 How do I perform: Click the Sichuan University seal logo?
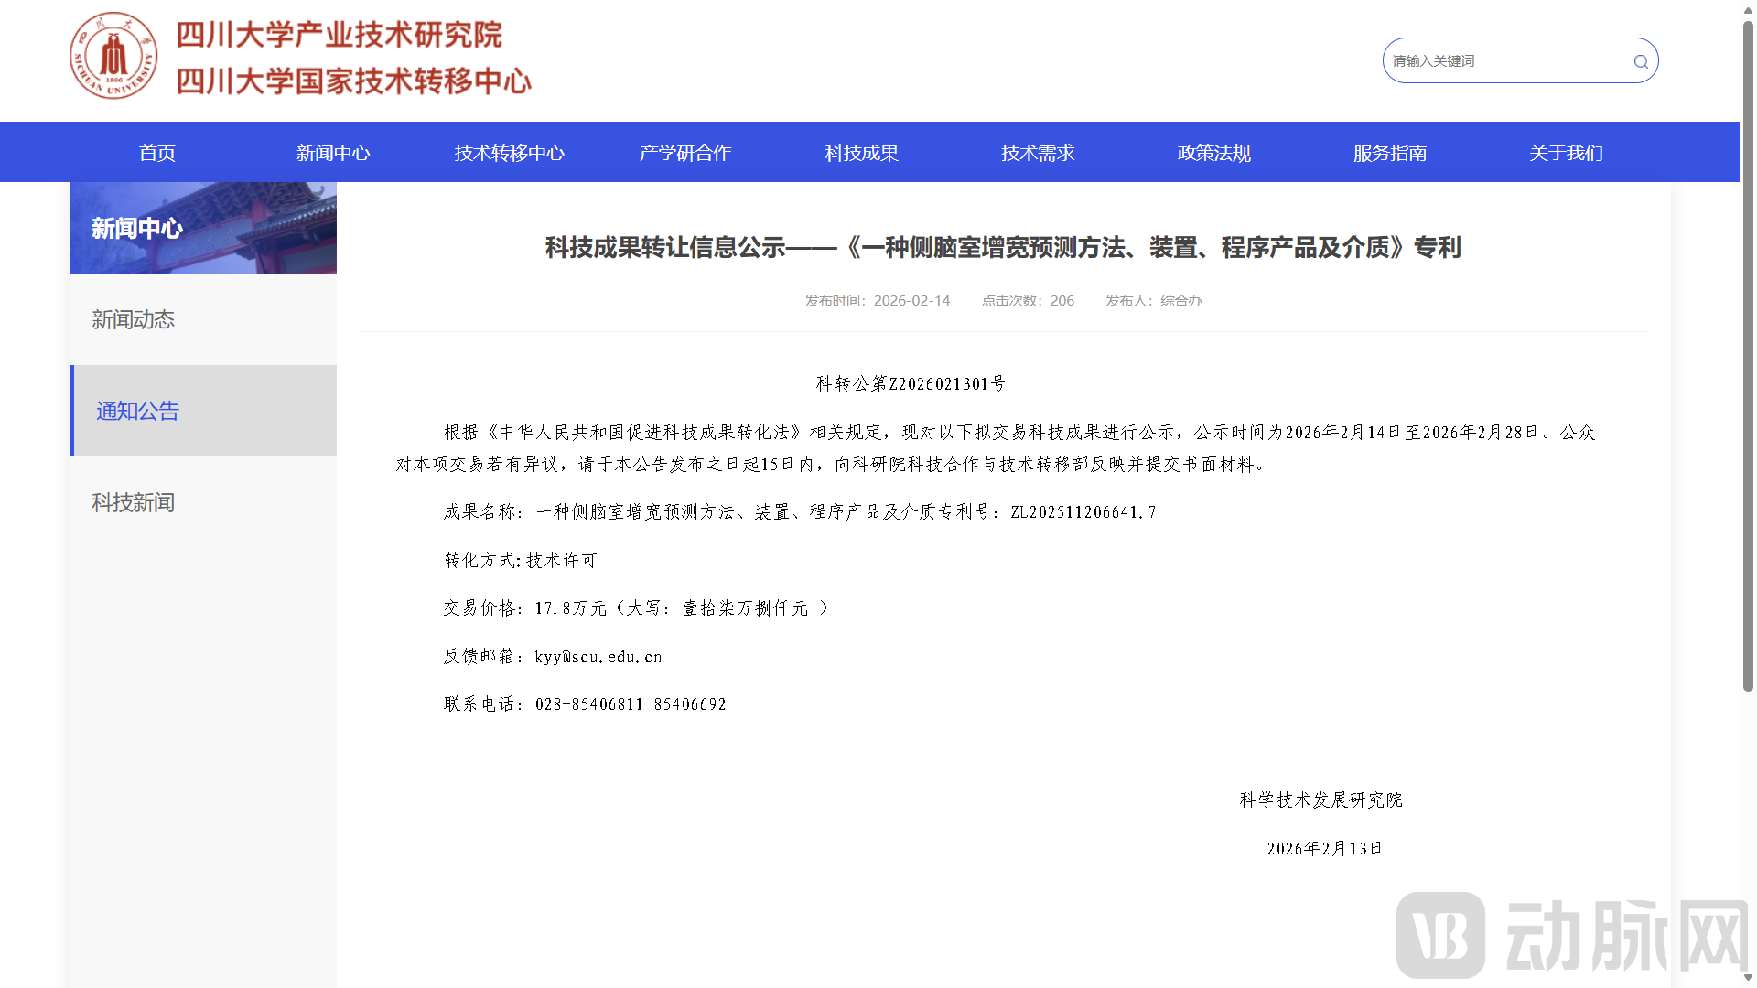pos(113,57)
